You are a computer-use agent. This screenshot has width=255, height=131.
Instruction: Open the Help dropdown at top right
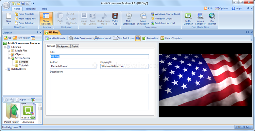point(237,9)
